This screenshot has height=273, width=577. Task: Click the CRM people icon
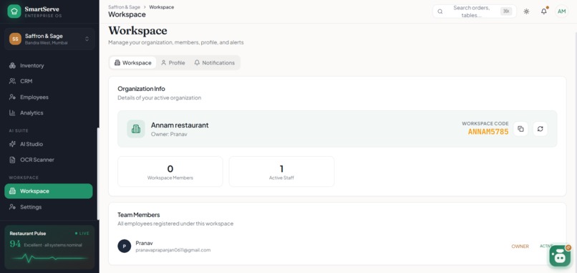[x=12, y=81]
